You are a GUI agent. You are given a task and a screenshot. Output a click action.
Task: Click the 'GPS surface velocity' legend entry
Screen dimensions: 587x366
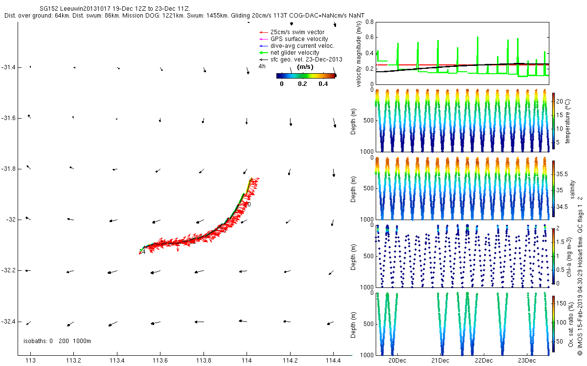click(299, 39)
